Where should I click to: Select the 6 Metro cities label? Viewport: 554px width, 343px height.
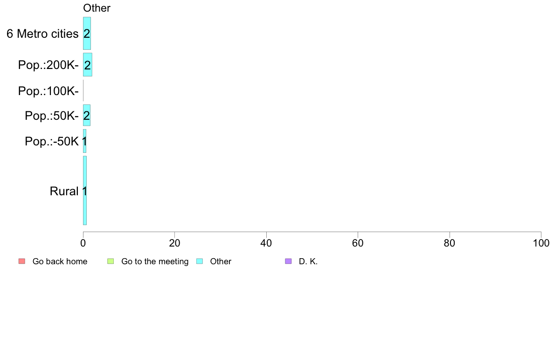click(x=42, y=34)
